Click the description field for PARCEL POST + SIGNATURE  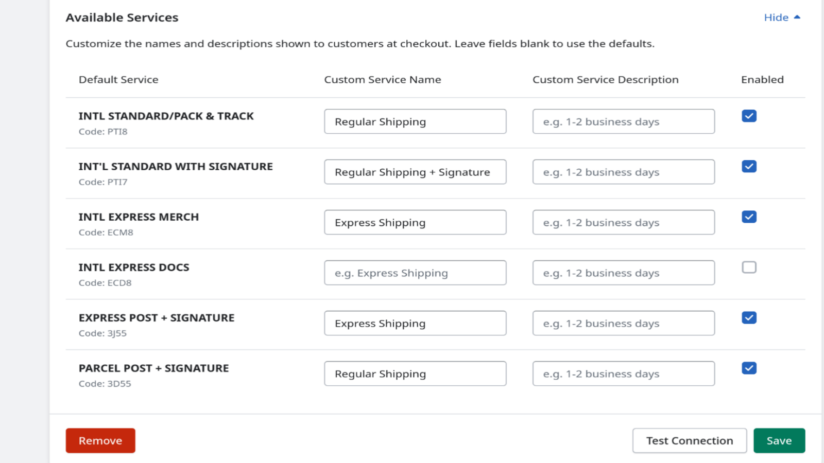coord(623,373)
